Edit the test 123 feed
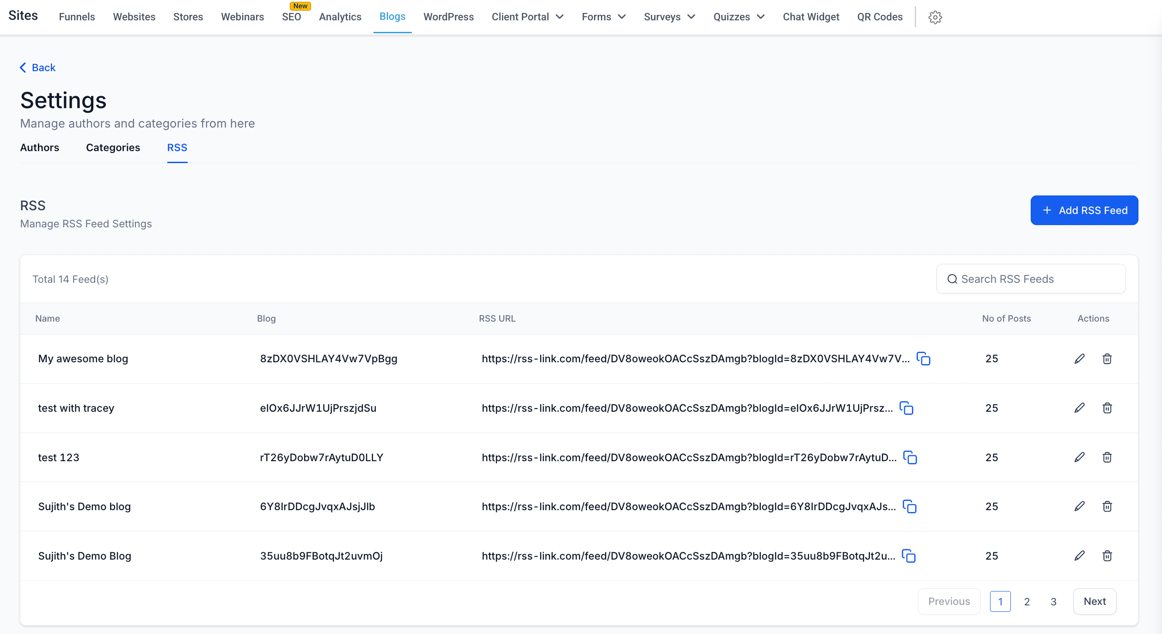Image resolution: width=1162 pixels, height=634 pixels. pyautogui.click(x=1079, y=457)
